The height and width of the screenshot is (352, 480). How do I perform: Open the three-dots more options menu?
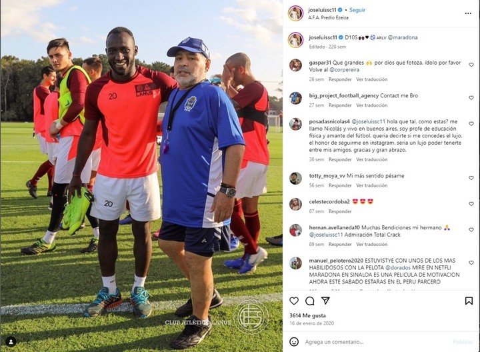tap(468, 13)
